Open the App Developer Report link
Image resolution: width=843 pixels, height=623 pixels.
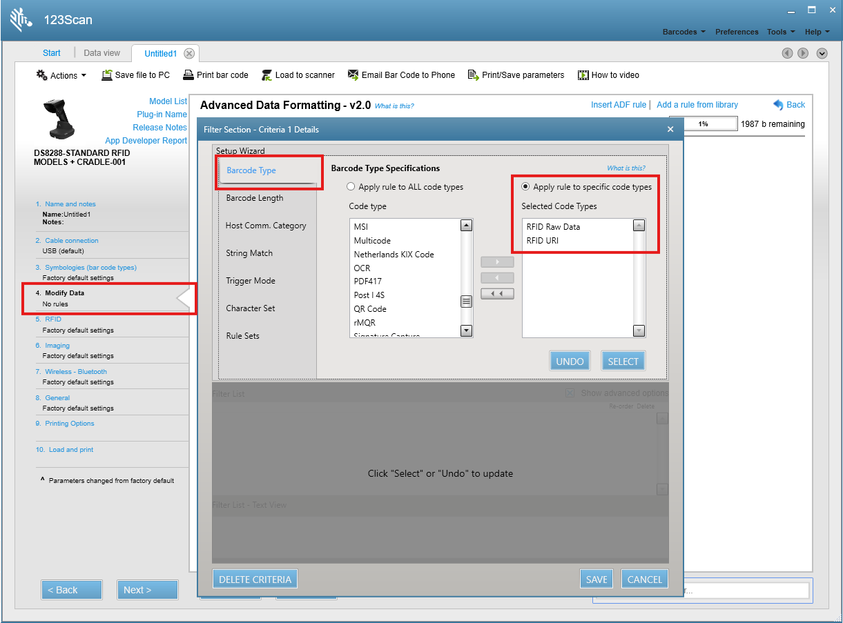[x=146, y=141]
